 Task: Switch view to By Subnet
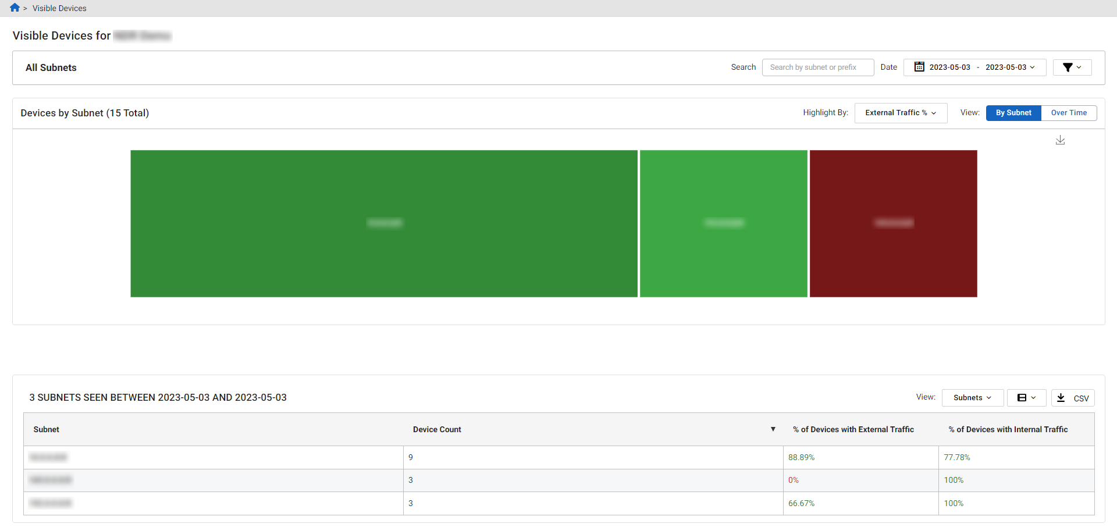(1013, 112)
